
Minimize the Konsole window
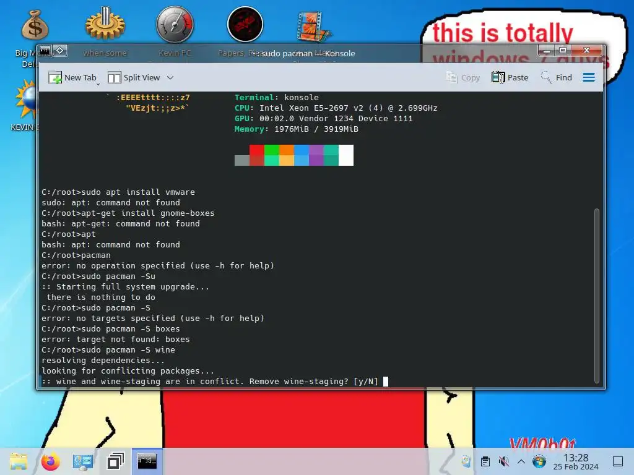click(x=547, y=51)
